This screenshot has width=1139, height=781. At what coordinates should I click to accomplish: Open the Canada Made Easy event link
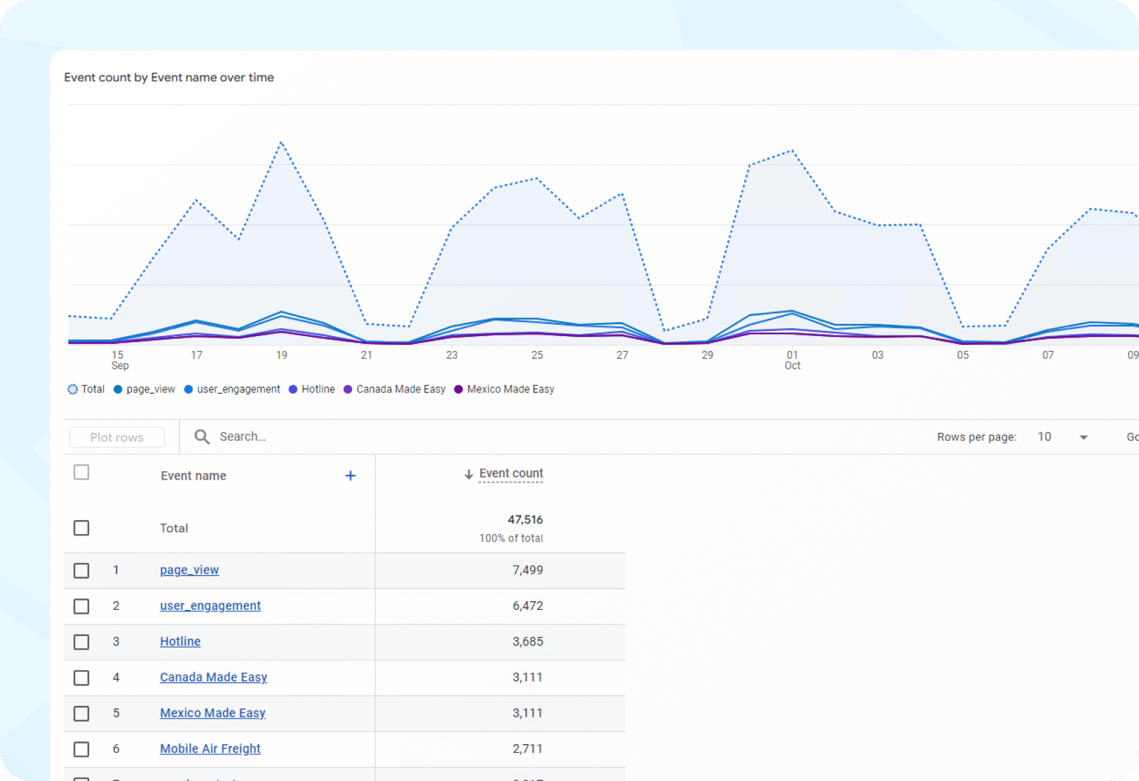tap(213, 677)
